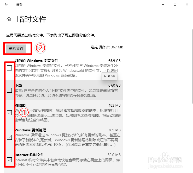Uncheck the 缩略图 checkbox
The image size is (193, 173).
[9, 113]
